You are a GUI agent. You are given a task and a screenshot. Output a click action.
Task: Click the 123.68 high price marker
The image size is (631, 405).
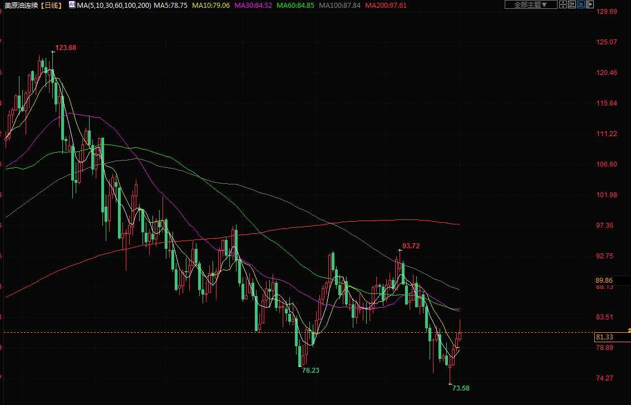[x=66, y=48]
